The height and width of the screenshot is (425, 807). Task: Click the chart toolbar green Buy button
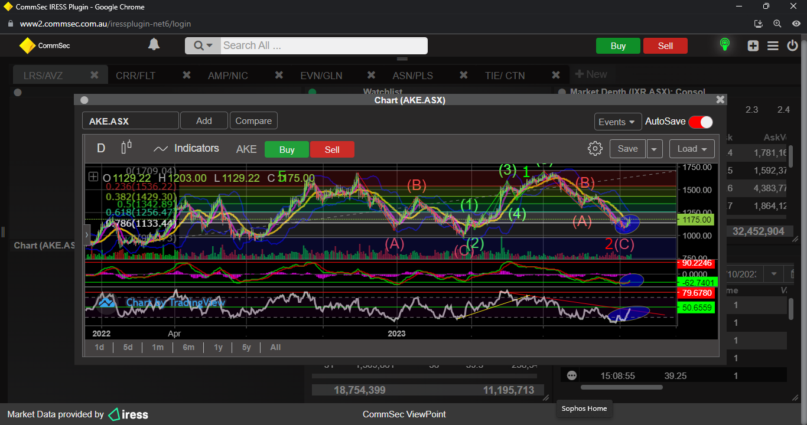[x=287, y=149]
